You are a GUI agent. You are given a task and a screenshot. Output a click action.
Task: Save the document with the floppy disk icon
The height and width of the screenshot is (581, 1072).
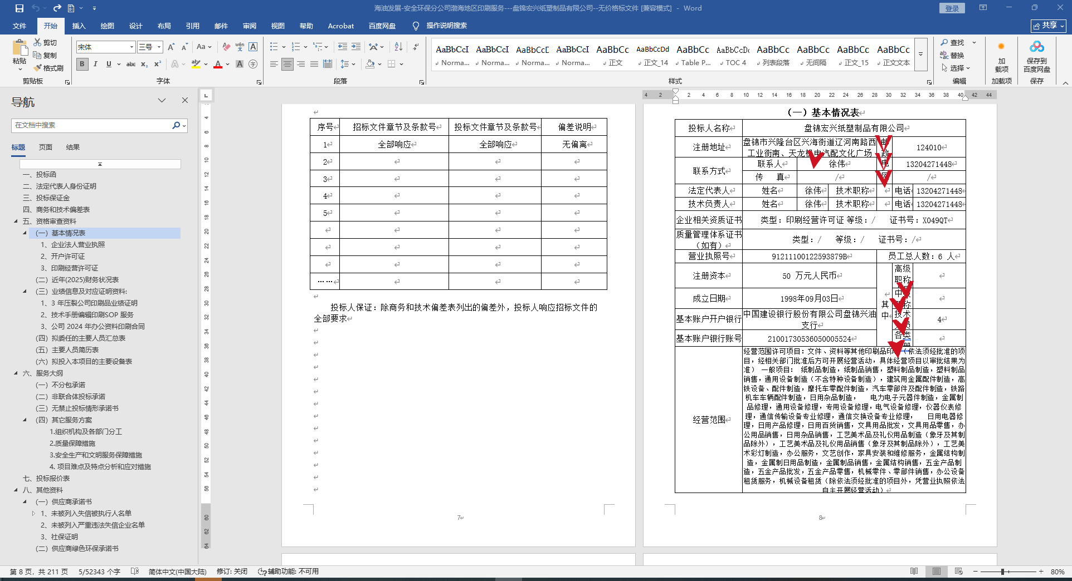click(20, 8)
